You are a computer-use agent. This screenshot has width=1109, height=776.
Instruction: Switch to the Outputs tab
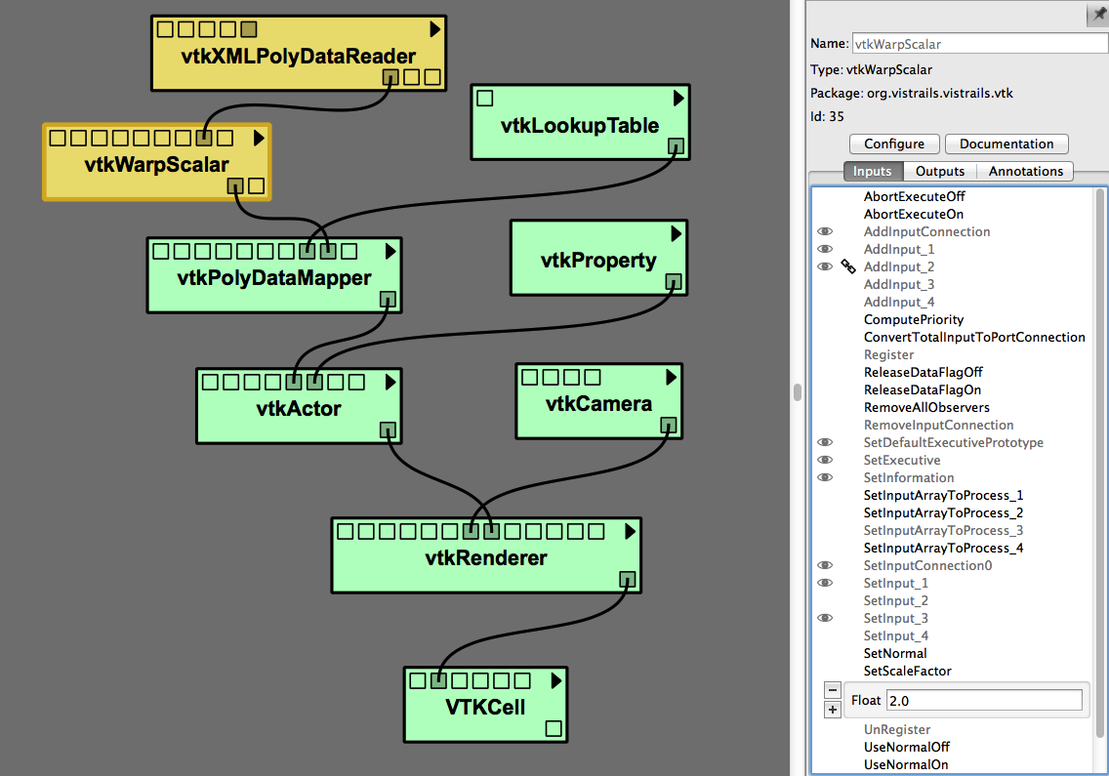coord(939,171)
